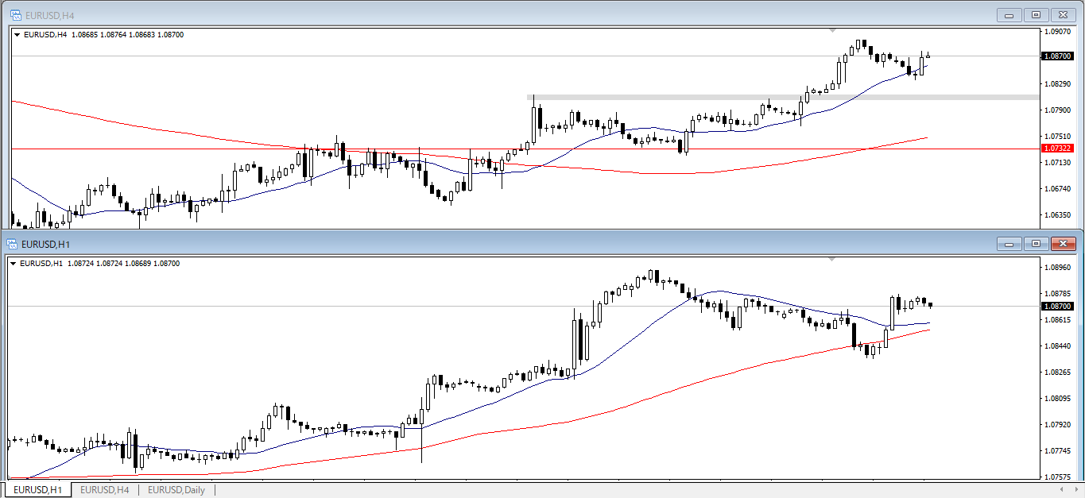Click the H1 chart shift triangle marker
This screenshot has width=1085, height=498.
[832, 259]
